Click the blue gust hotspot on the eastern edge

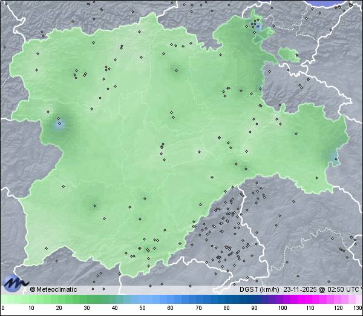(335, 158)
